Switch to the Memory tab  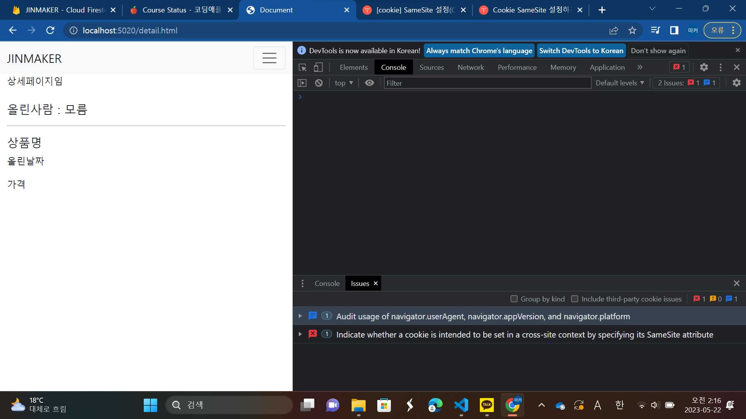coord(563,68)
